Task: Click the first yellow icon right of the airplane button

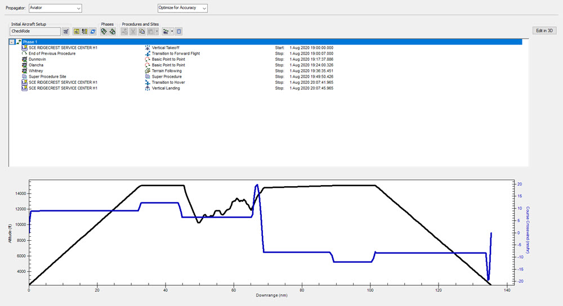Action: (77, 31)
